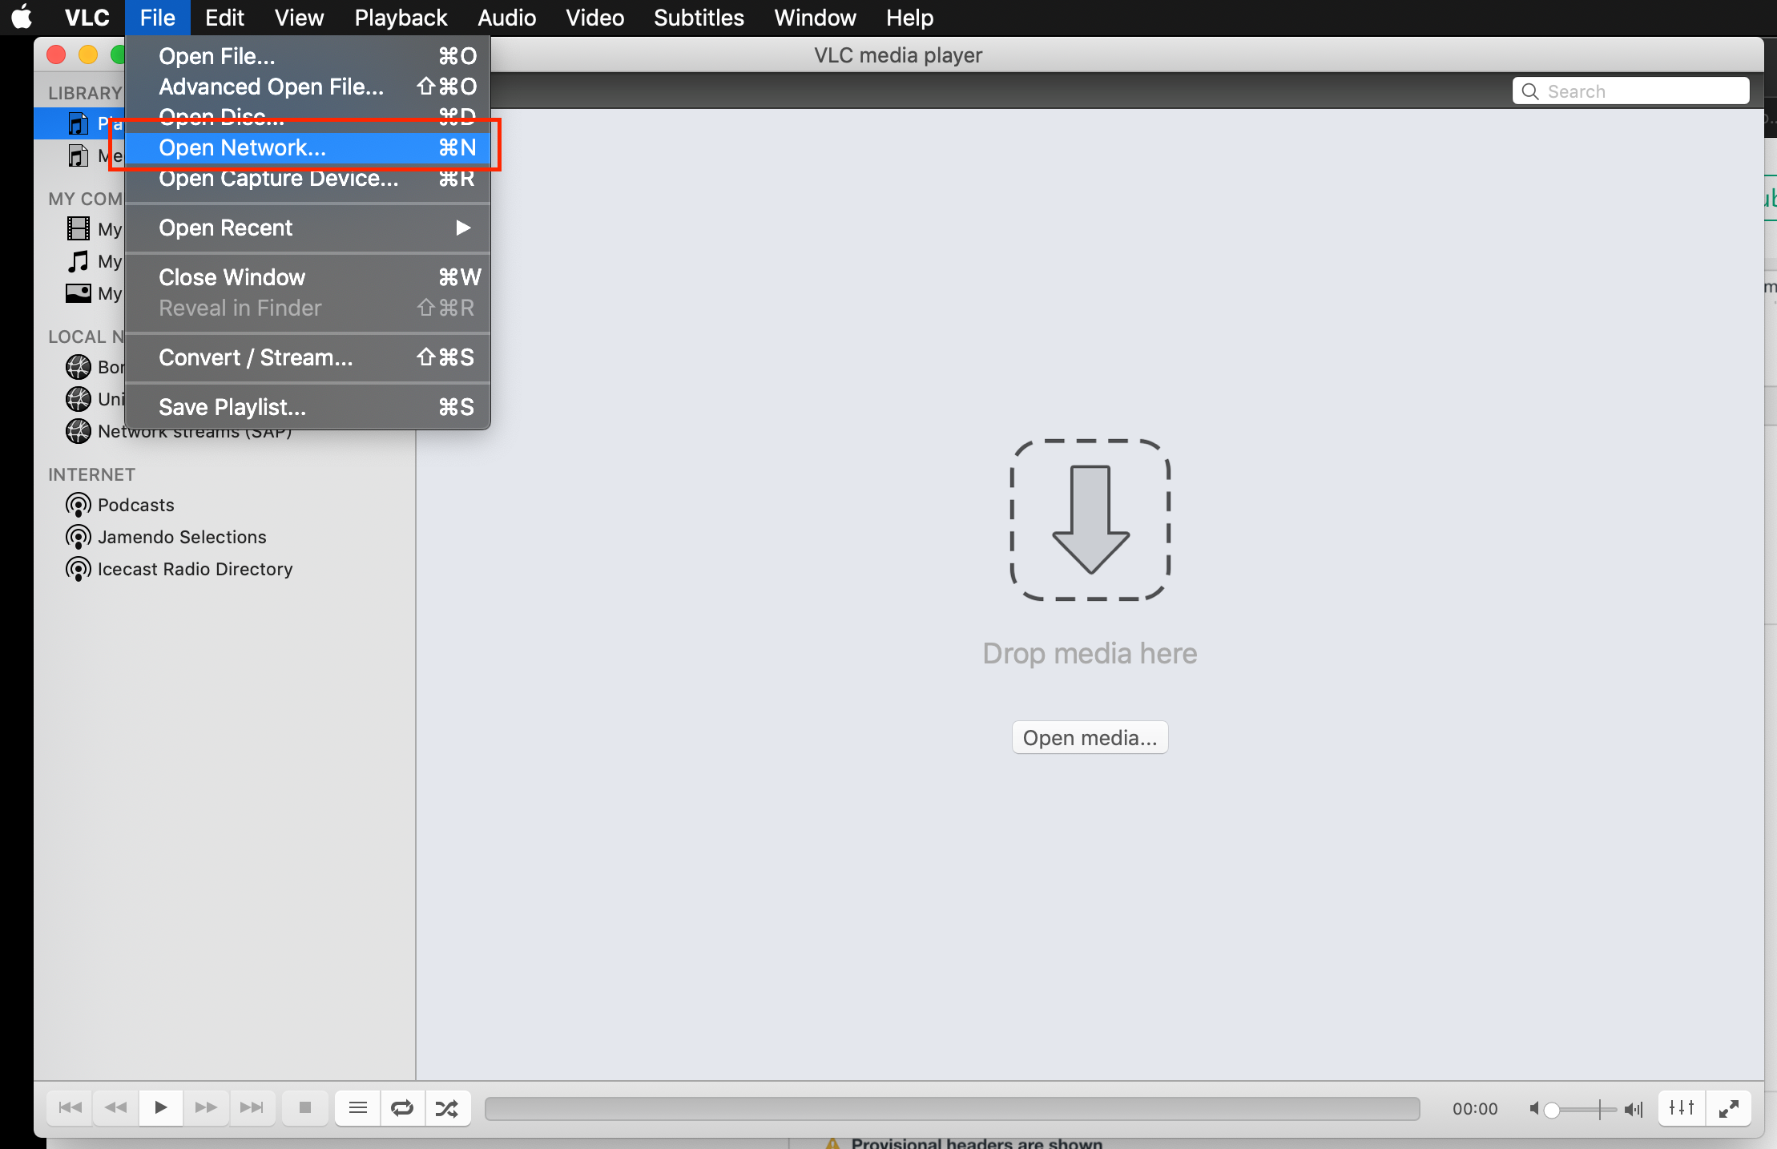Select Jamendo Selections in the sidebar
The width and height of the screenshot is (1777, 1149).
click(182, 537)
